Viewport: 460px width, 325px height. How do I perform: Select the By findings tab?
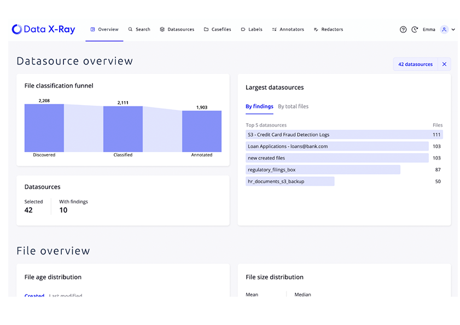coord(259,106)
